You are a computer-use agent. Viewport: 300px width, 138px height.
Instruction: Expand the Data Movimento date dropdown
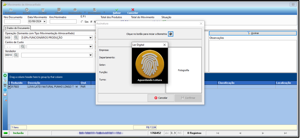(x=45, y=21)
